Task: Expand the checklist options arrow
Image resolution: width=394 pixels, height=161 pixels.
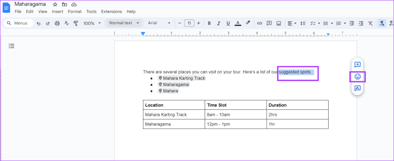Action: (319, 23)
